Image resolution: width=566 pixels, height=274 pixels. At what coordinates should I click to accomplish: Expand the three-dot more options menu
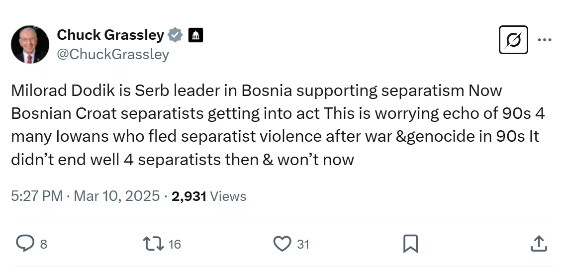[x=545, y=40]
